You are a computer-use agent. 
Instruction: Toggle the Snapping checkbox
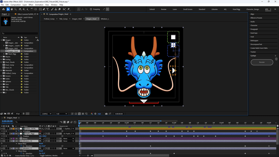tap(91, 9)
